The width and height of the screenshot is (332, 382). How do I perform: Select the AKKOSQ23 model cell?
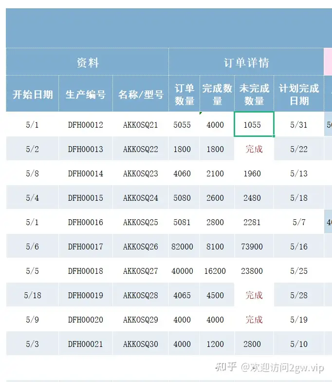pyautogui.click(x=140, y=173)
